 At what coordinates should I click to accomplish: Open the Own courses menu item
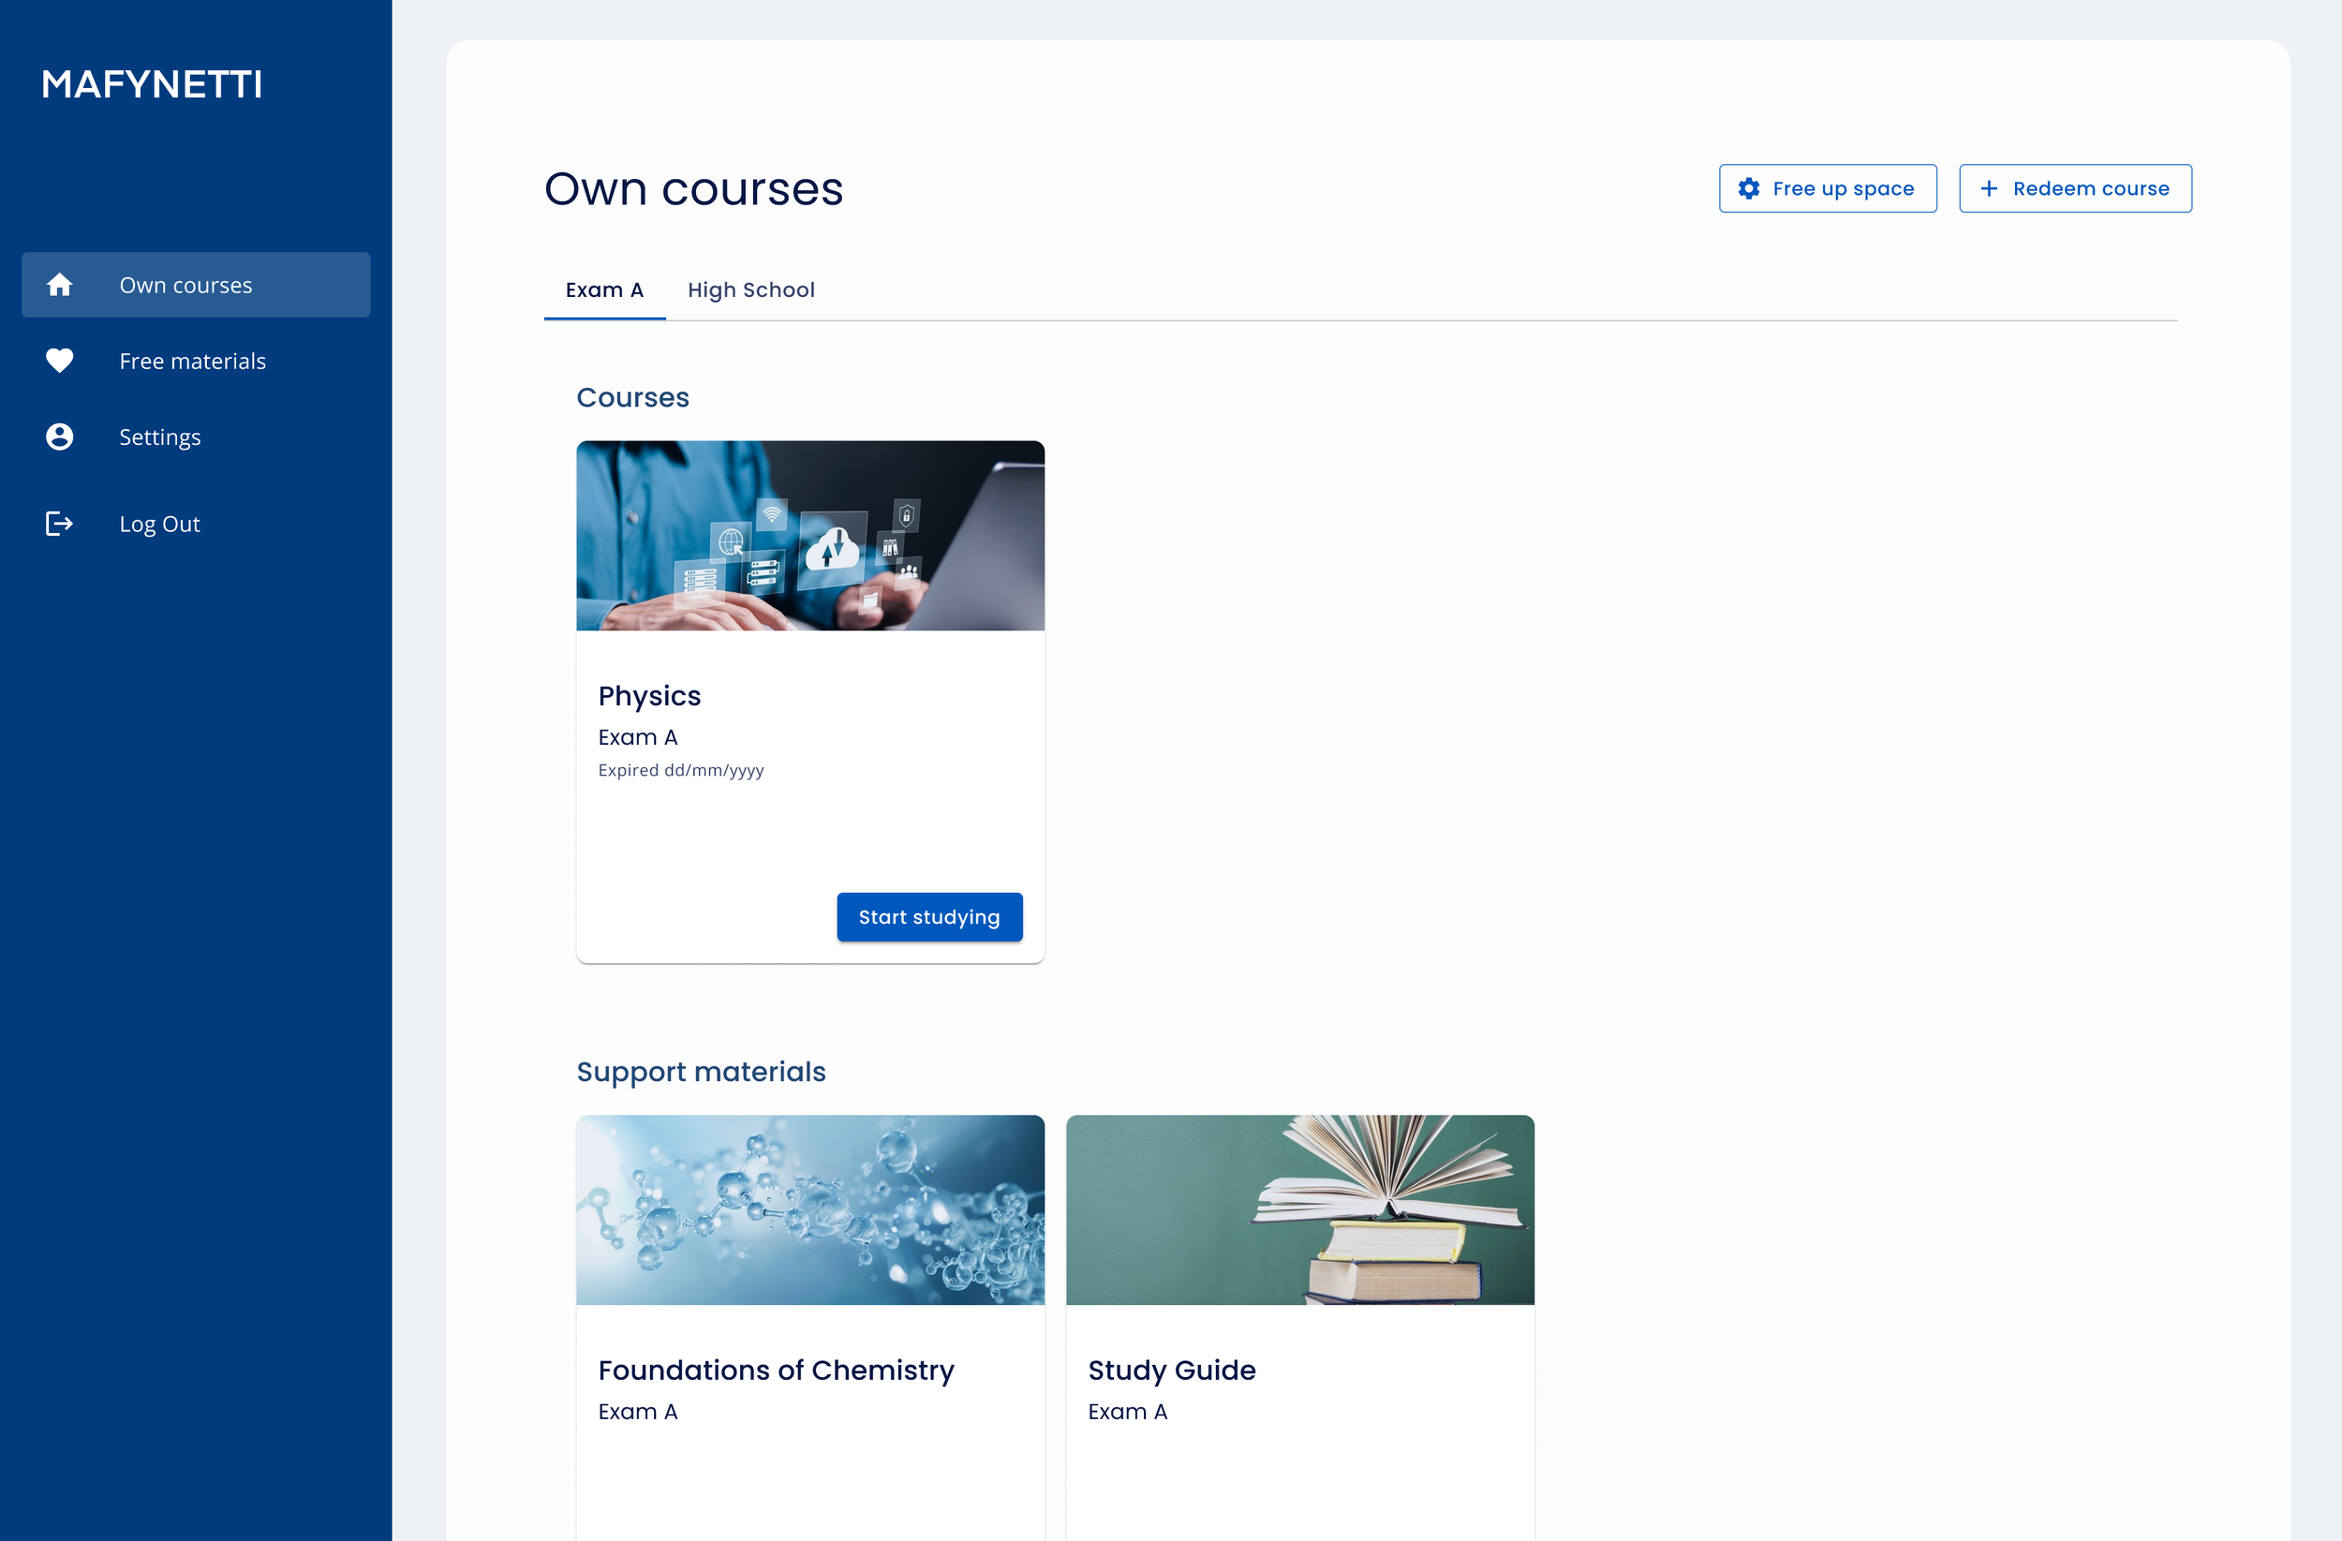point(196,285)
